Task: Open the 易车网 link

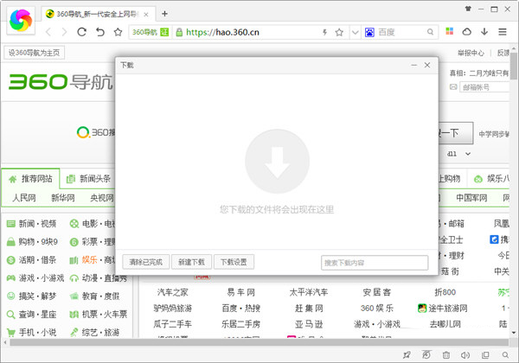Action: point(240,292)
